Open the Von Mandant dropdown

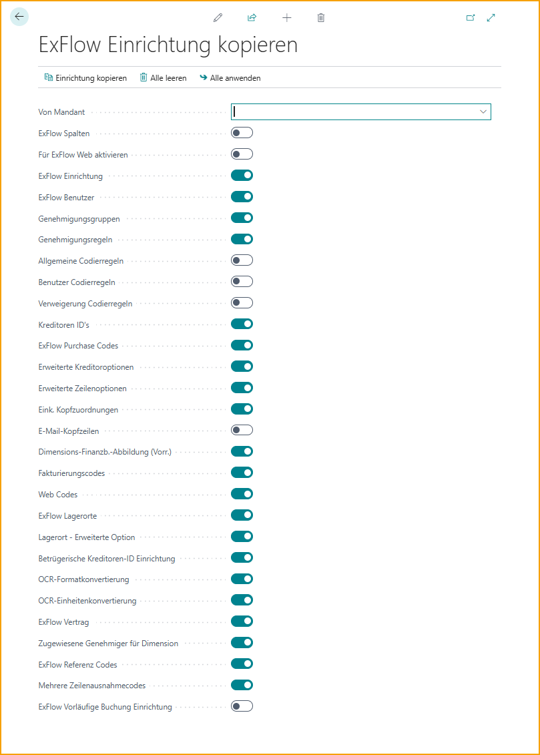(483, 111)
